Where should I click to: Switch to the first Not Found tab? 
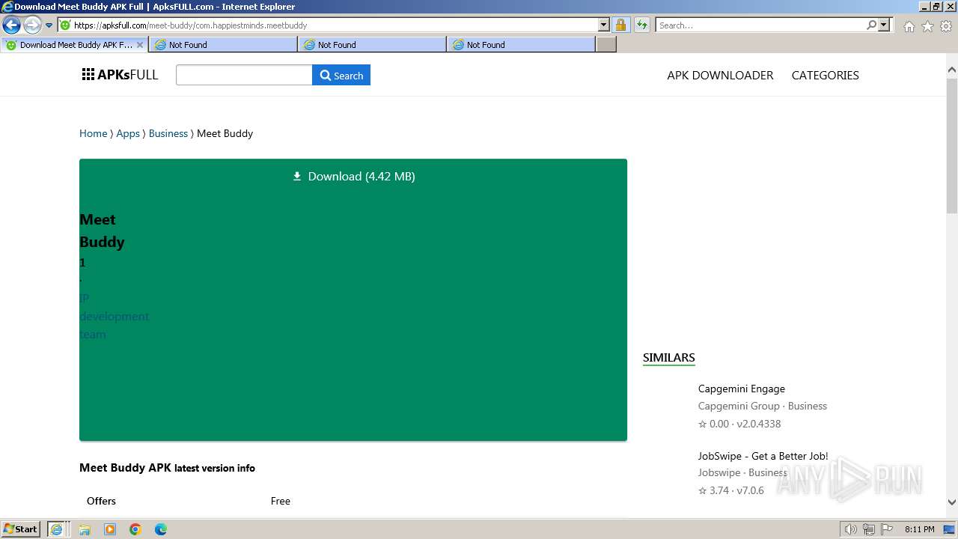coord(222,45)
